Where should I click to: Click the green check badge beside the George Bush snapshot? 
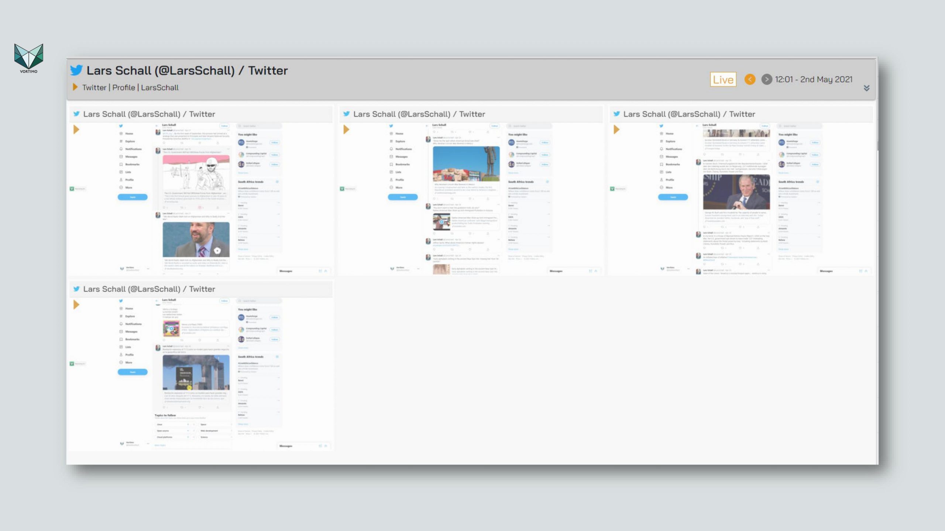pyautogui.click(x=612, y=189)
